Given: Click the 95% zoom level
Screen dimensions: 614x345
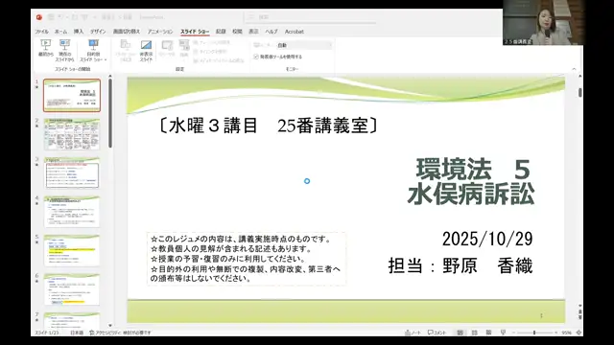Looking at the screenshot, I should pos(566,333).
